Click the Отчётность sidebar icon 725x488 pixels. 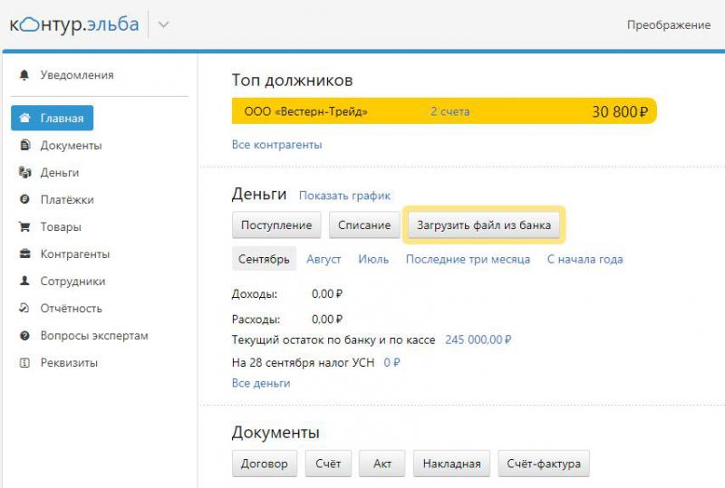tap(24, 309)
